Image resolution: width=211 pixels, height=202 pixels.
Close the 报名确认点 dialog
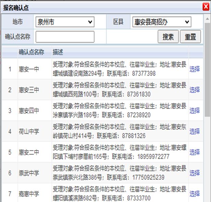[x=206, y=7]
